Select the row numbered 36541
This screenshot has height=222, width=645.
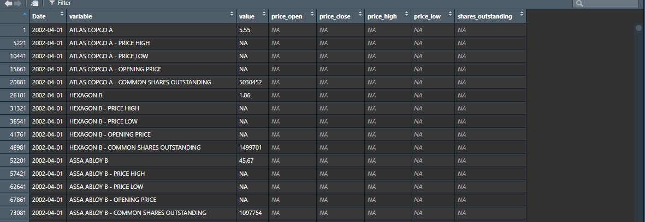click(x=15, y=122)
